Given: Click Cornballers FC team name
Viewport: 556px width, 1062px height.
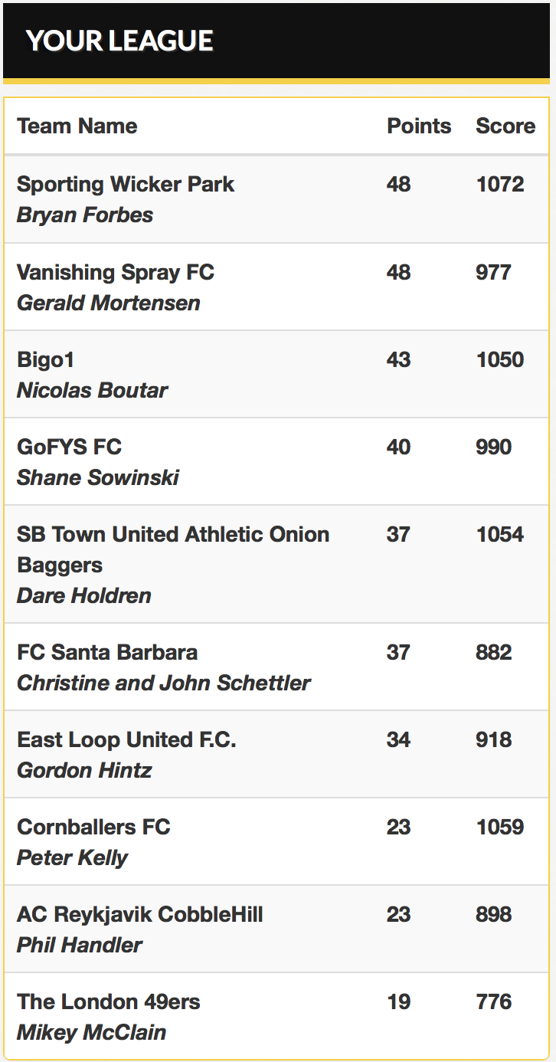Looking at the screenshot, I should click(x=93, y=827).
